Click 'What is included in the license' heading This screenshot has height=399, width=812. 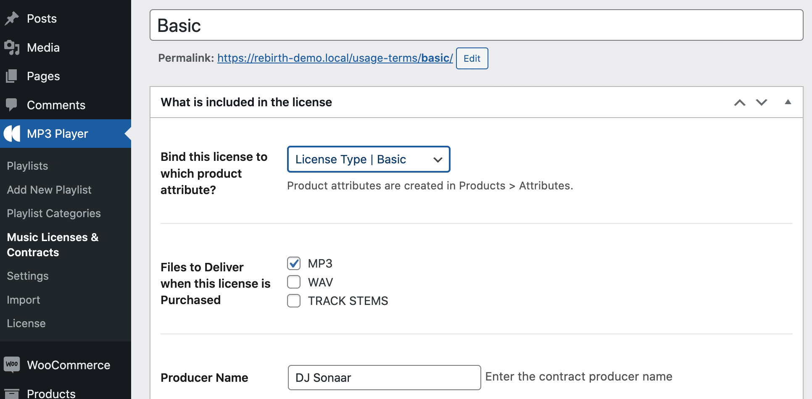pyautogui.click(x=246, y=102)
